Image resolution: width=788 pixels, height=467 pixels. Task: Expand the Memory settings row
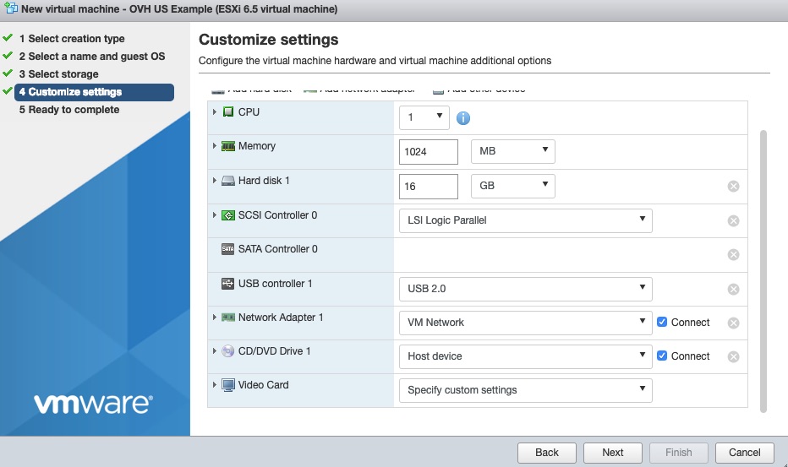tap(215, 146)
